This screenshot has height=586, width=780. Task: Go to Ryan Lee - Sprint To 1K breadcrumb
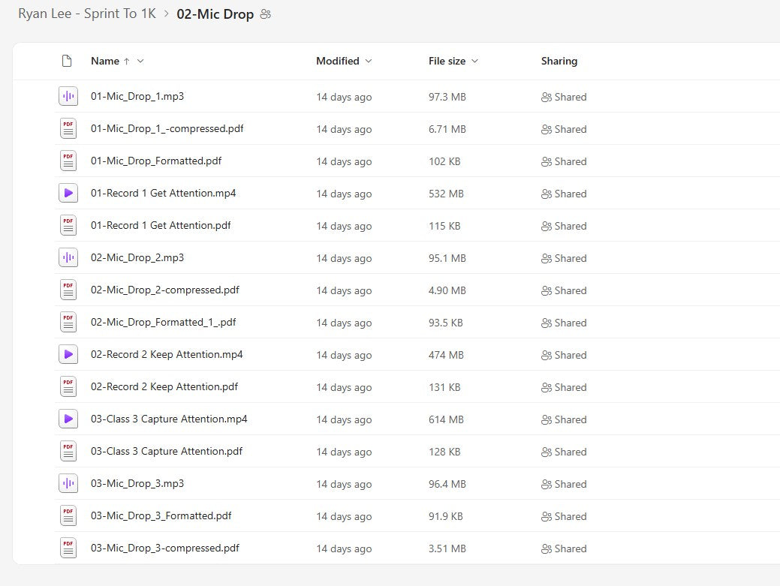[87, 14]
